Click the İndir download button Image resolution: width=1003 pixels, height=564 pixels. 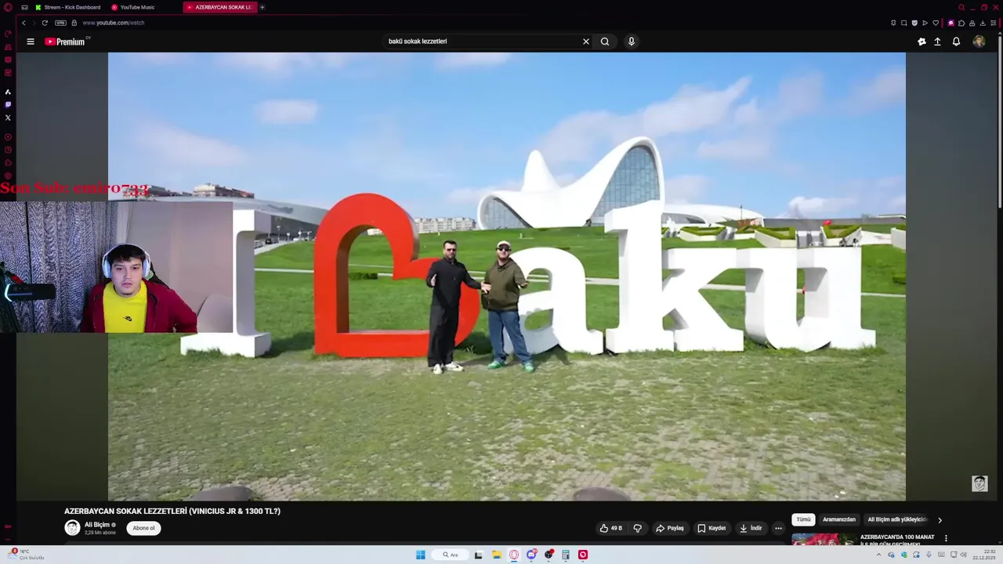pos(751,528)
